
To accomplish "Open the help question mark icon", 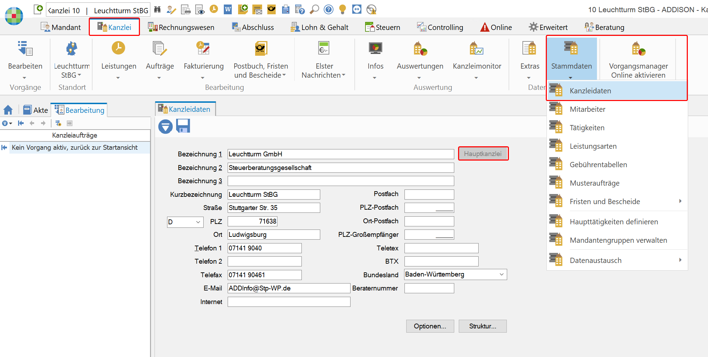I will click(329, 9).
